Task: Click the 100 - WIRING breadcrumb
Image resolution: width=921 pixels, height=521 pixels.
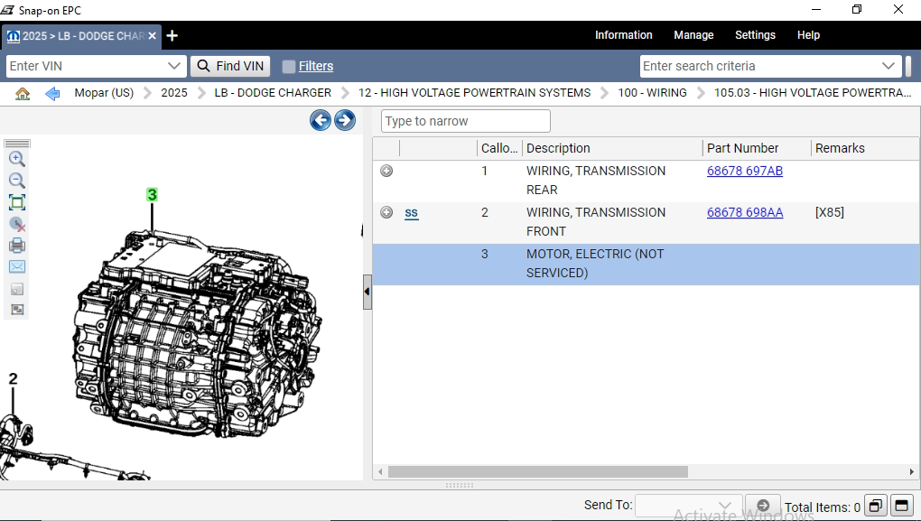Action: click(652, 93)
